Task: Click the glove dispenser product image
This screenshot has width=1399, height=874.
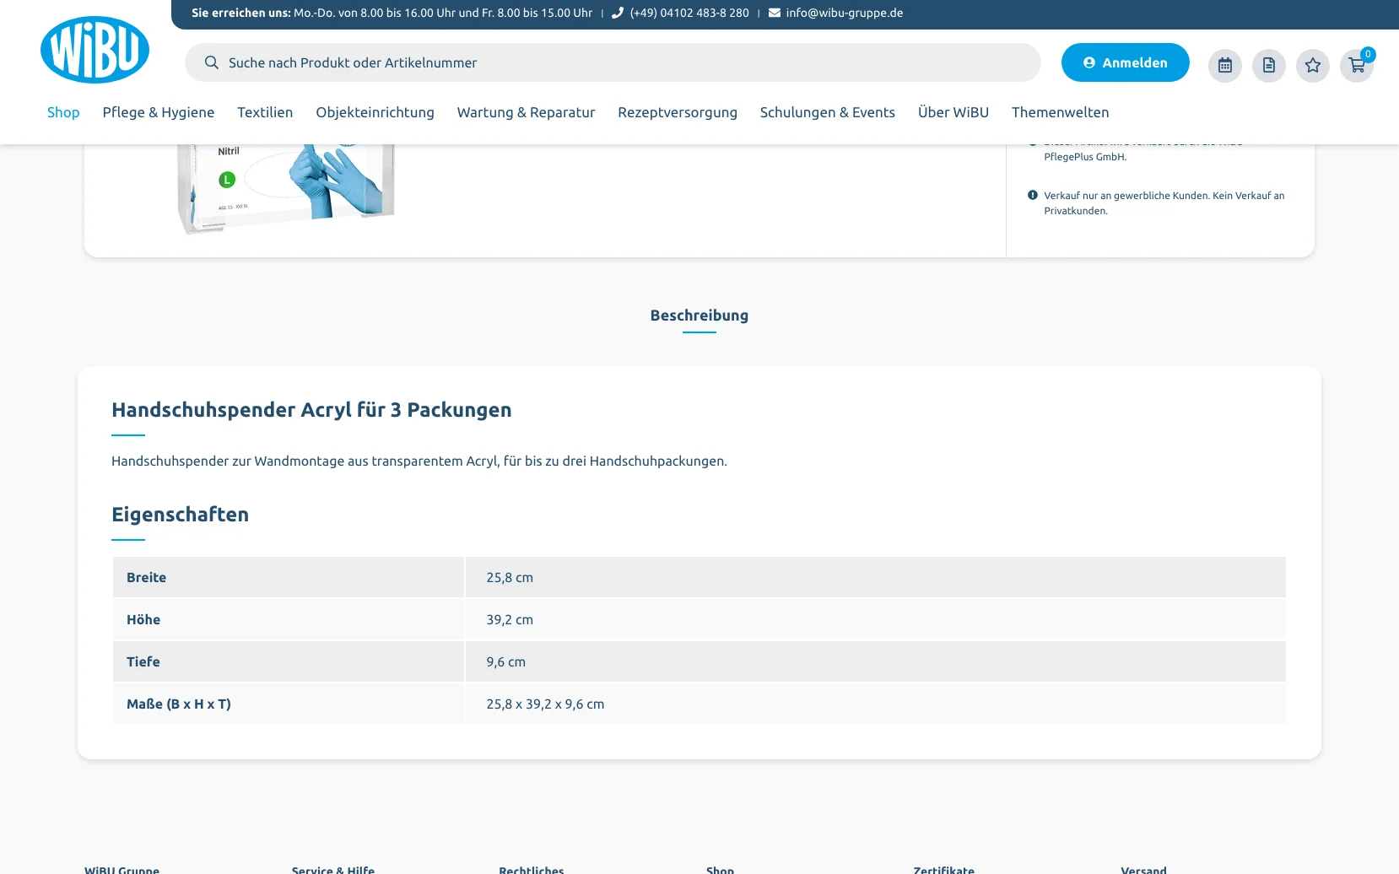Action: 285,189
